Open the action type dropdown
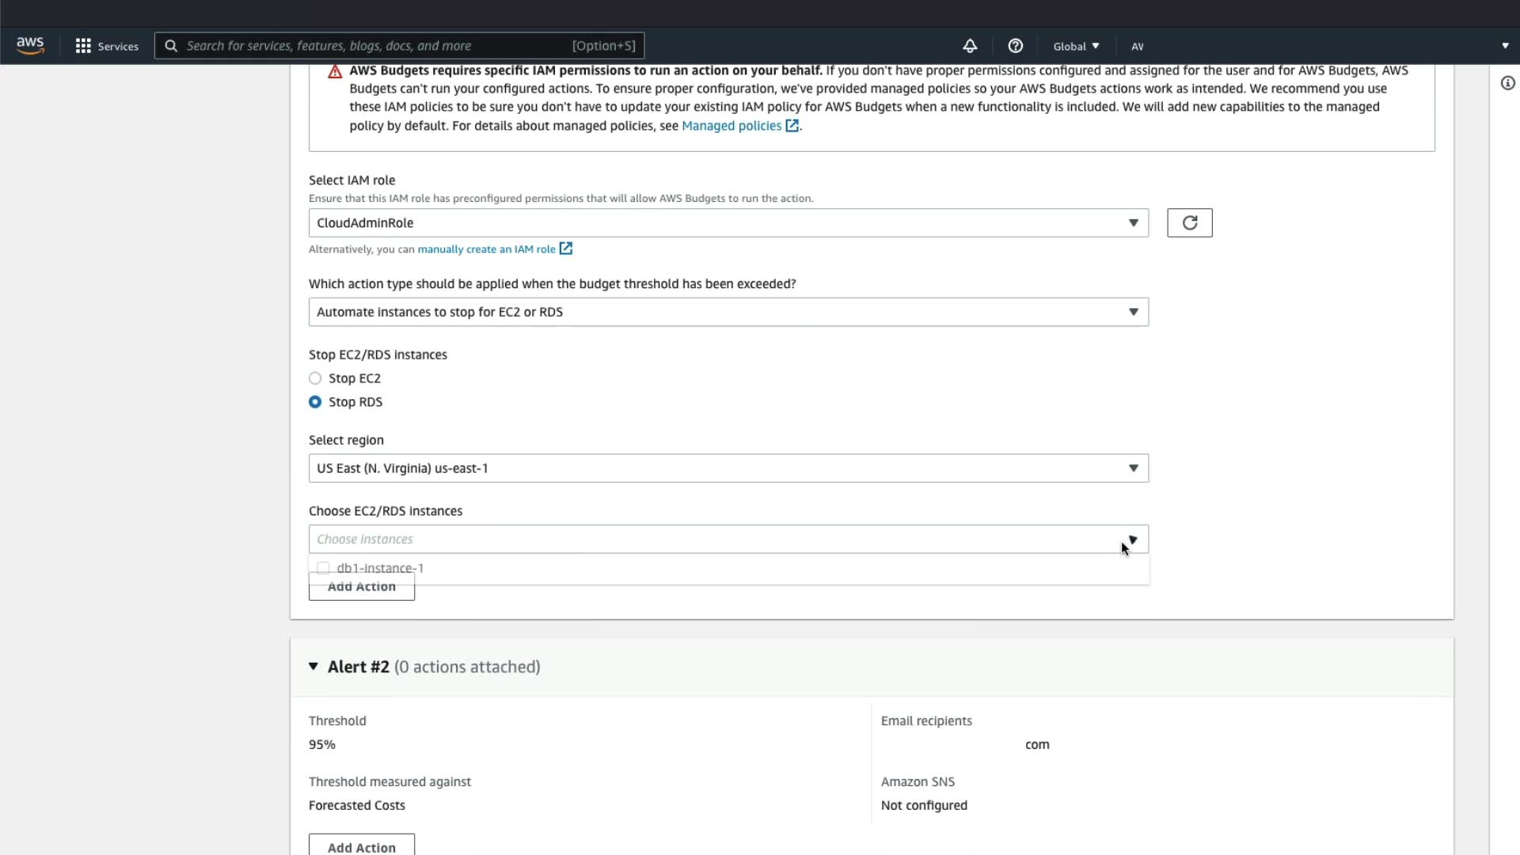Image resolution: width=1520 pixels, height=855 pixels. click(728, 312)
